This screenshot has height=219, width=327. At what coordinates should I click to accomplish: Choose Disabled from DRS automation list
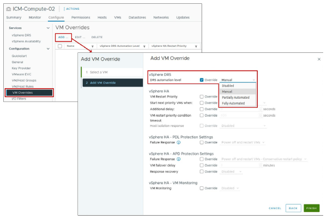238,86
